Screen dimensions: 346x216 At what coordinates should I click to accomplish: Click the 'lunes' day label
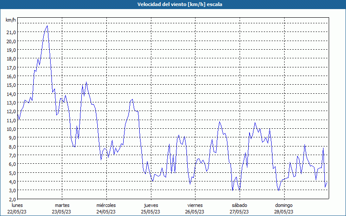point(17,206)
